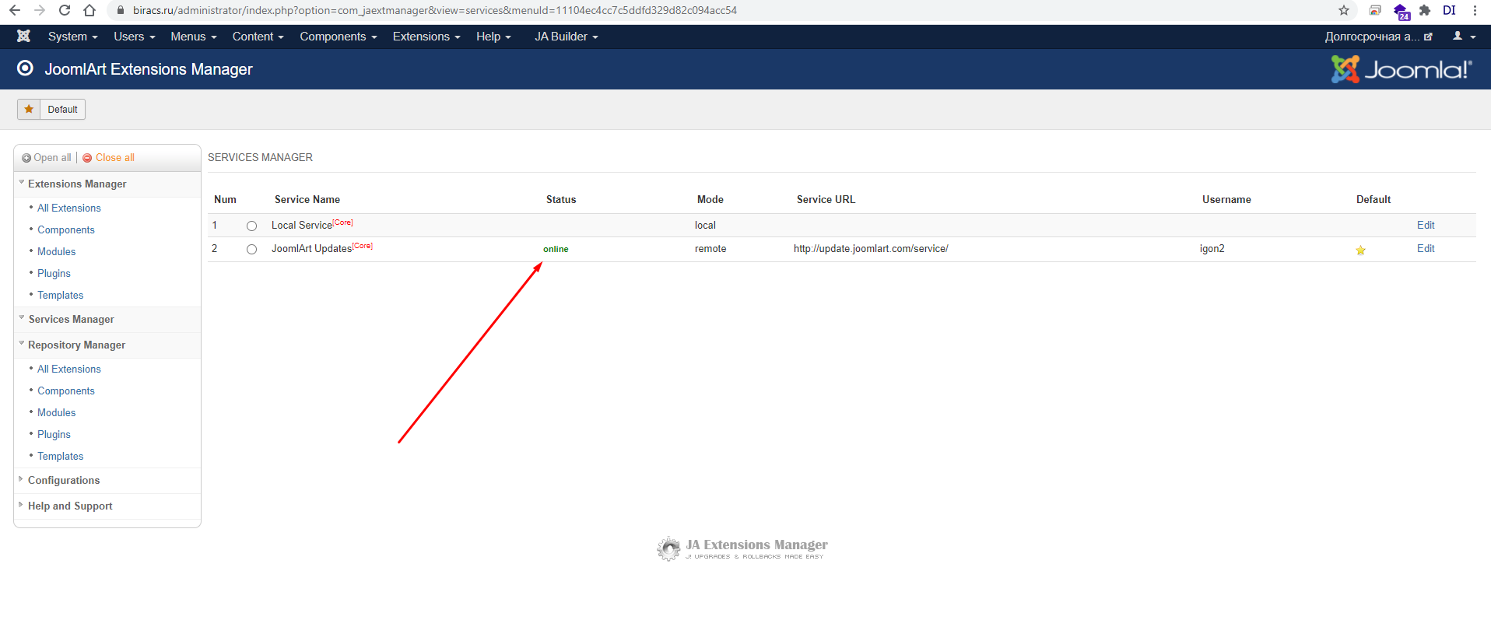Image resolution: width=1491 pixels, height=634 pixels.
Task: Open Plugins under Extensions Manager
Action: [x=54, y=274]
